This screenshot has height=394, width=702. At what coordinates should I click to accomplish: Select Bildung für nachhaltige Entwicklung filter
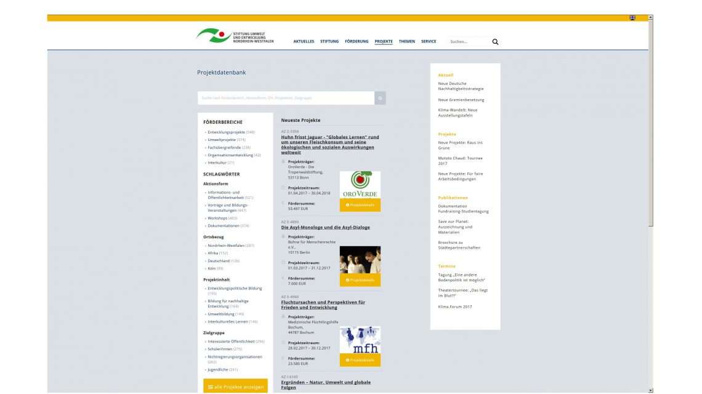228,304
